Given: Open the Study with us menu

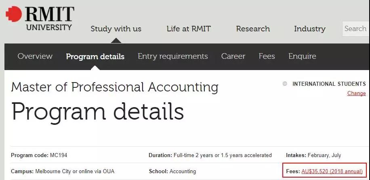Looking at the screenshot, I should click(x=116, y=29).
